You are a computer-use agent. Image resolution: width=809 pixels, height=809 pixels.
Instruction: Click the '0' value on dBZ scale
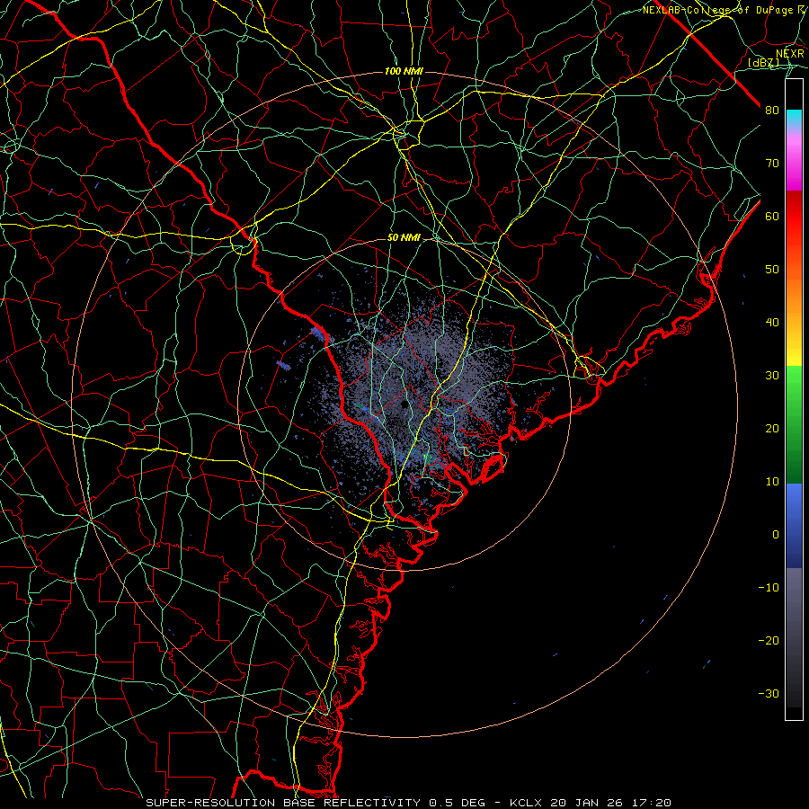pyautogui.click(x=776, y=535)
